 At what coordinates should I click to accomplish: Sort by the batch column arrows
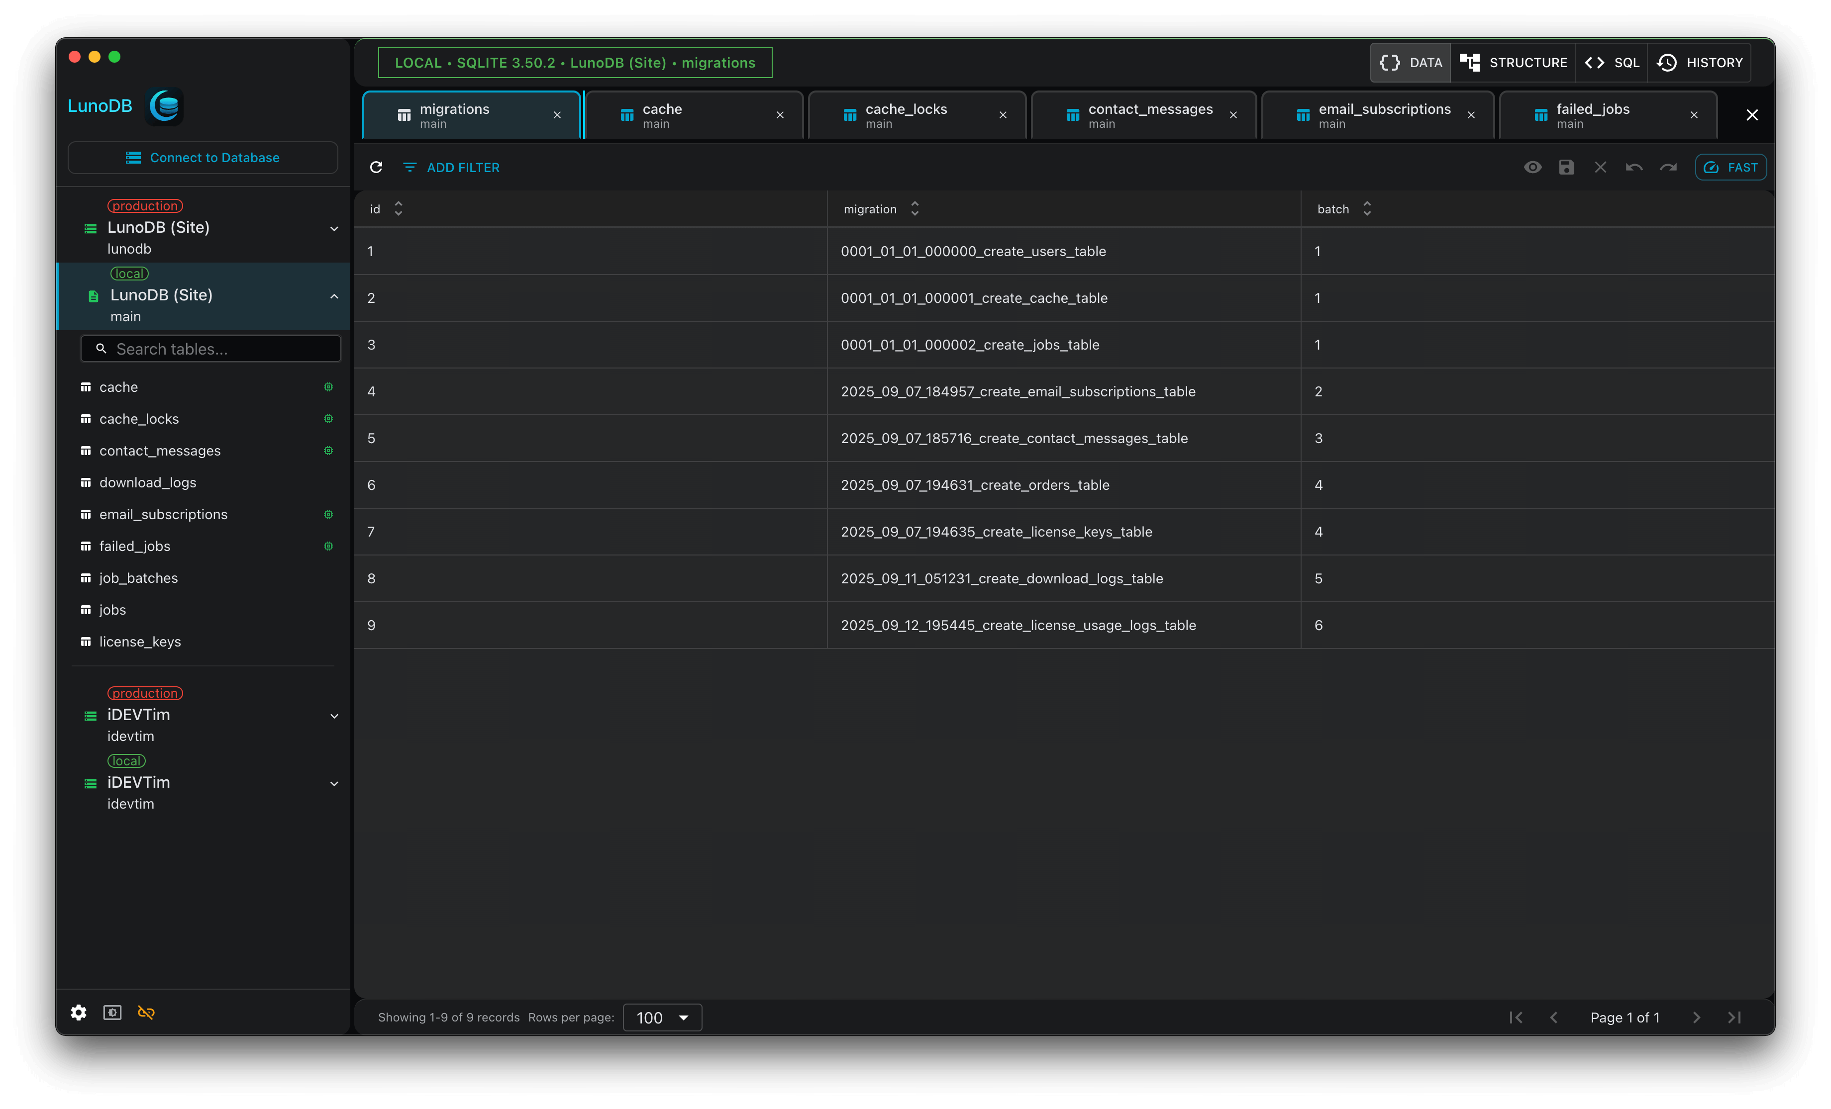[1367, 209]
